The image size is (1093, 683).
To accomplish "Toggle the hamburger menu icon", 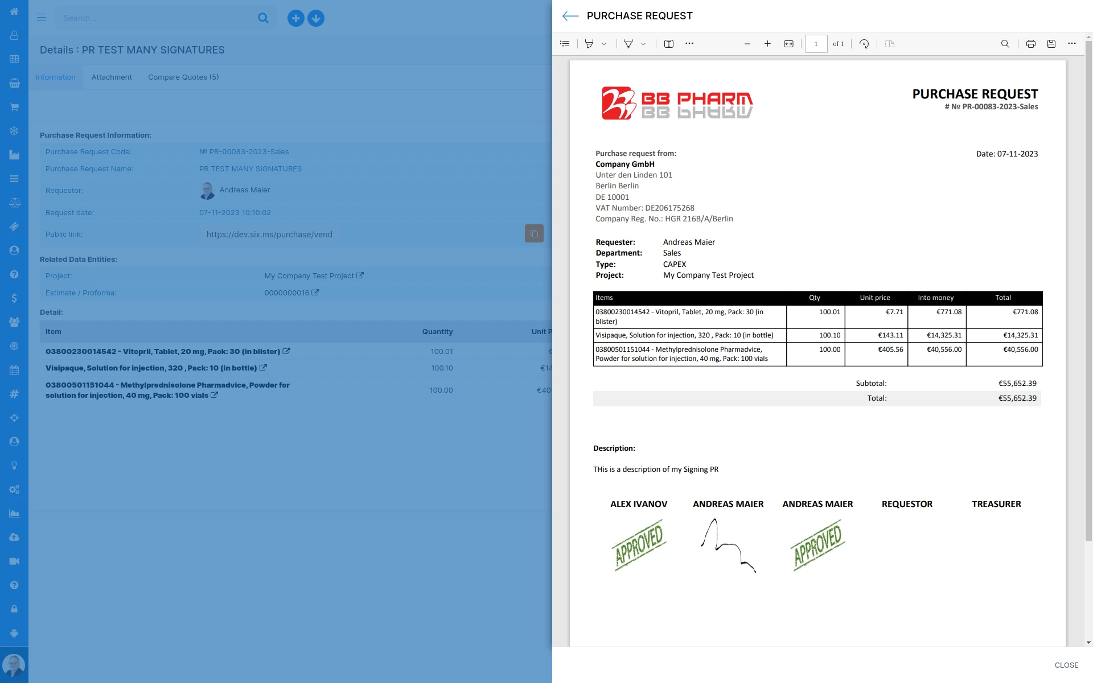I will pos(42,18).
